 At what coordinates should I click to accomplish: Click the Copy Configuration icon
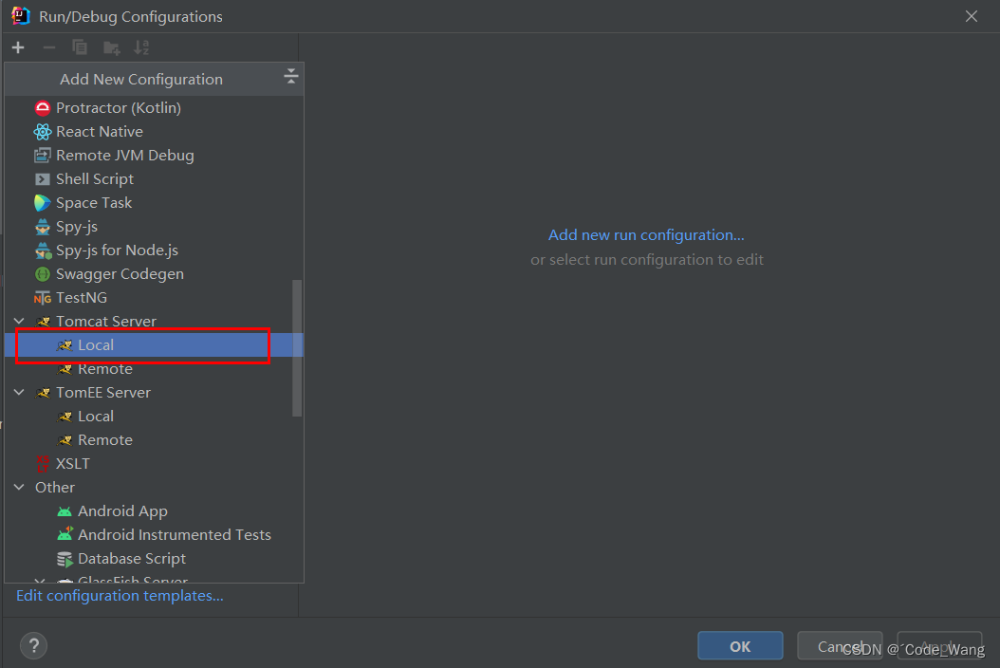pyautogui.click(x=80, y=47)
